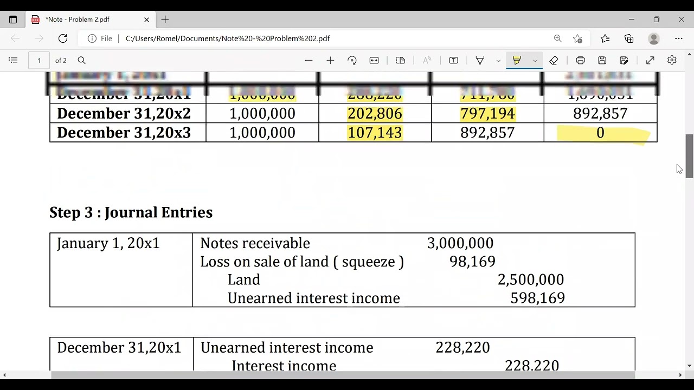This screenshot has height=390, width=694.
Task: Close the Note - Problem 2.pdf tab
Action: 146,19
